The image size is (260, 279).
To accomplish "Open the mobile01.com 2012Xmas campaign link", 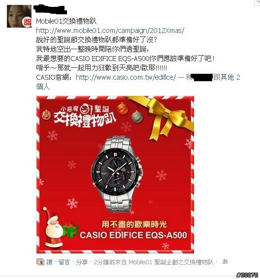I will 110,31.
